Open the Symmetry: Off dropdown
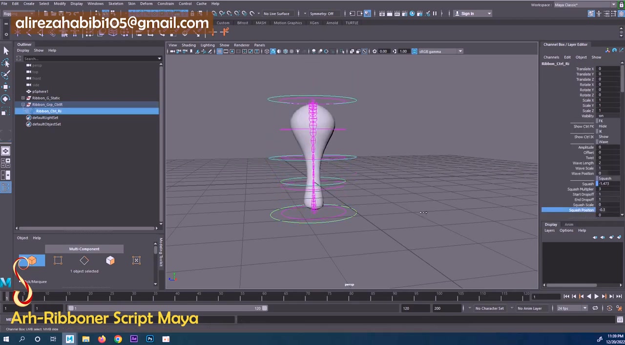Viewport: 625px width, 345px height. click(x=323, y=14)
